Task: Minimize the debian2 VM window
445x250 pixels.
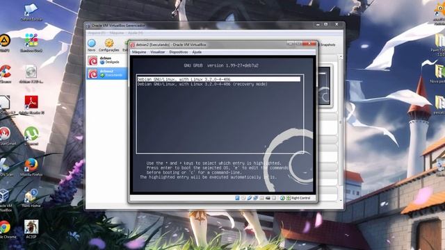Action: pos(290,44)
